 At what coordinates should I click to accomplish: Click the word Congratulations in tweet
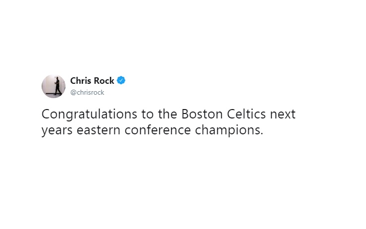pos(89,114)
